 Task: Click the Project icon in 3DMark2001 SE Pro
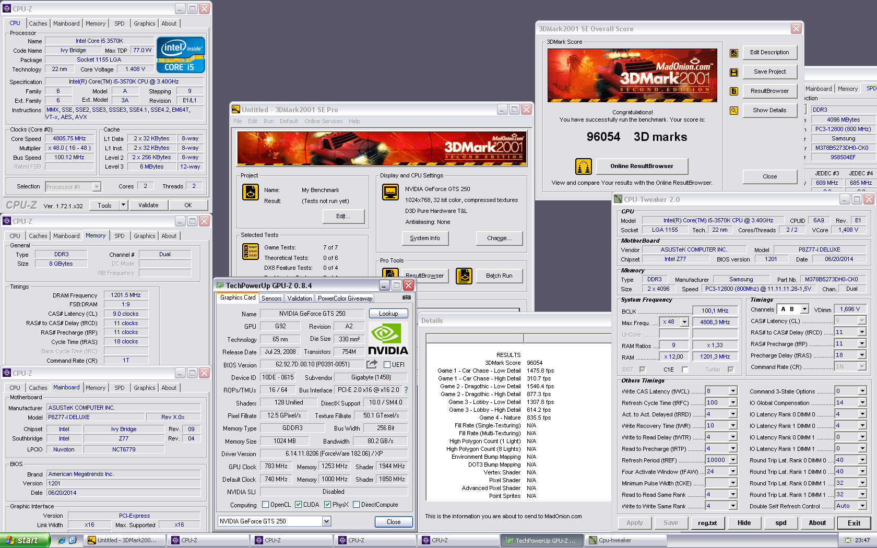(x=251, y=192)
